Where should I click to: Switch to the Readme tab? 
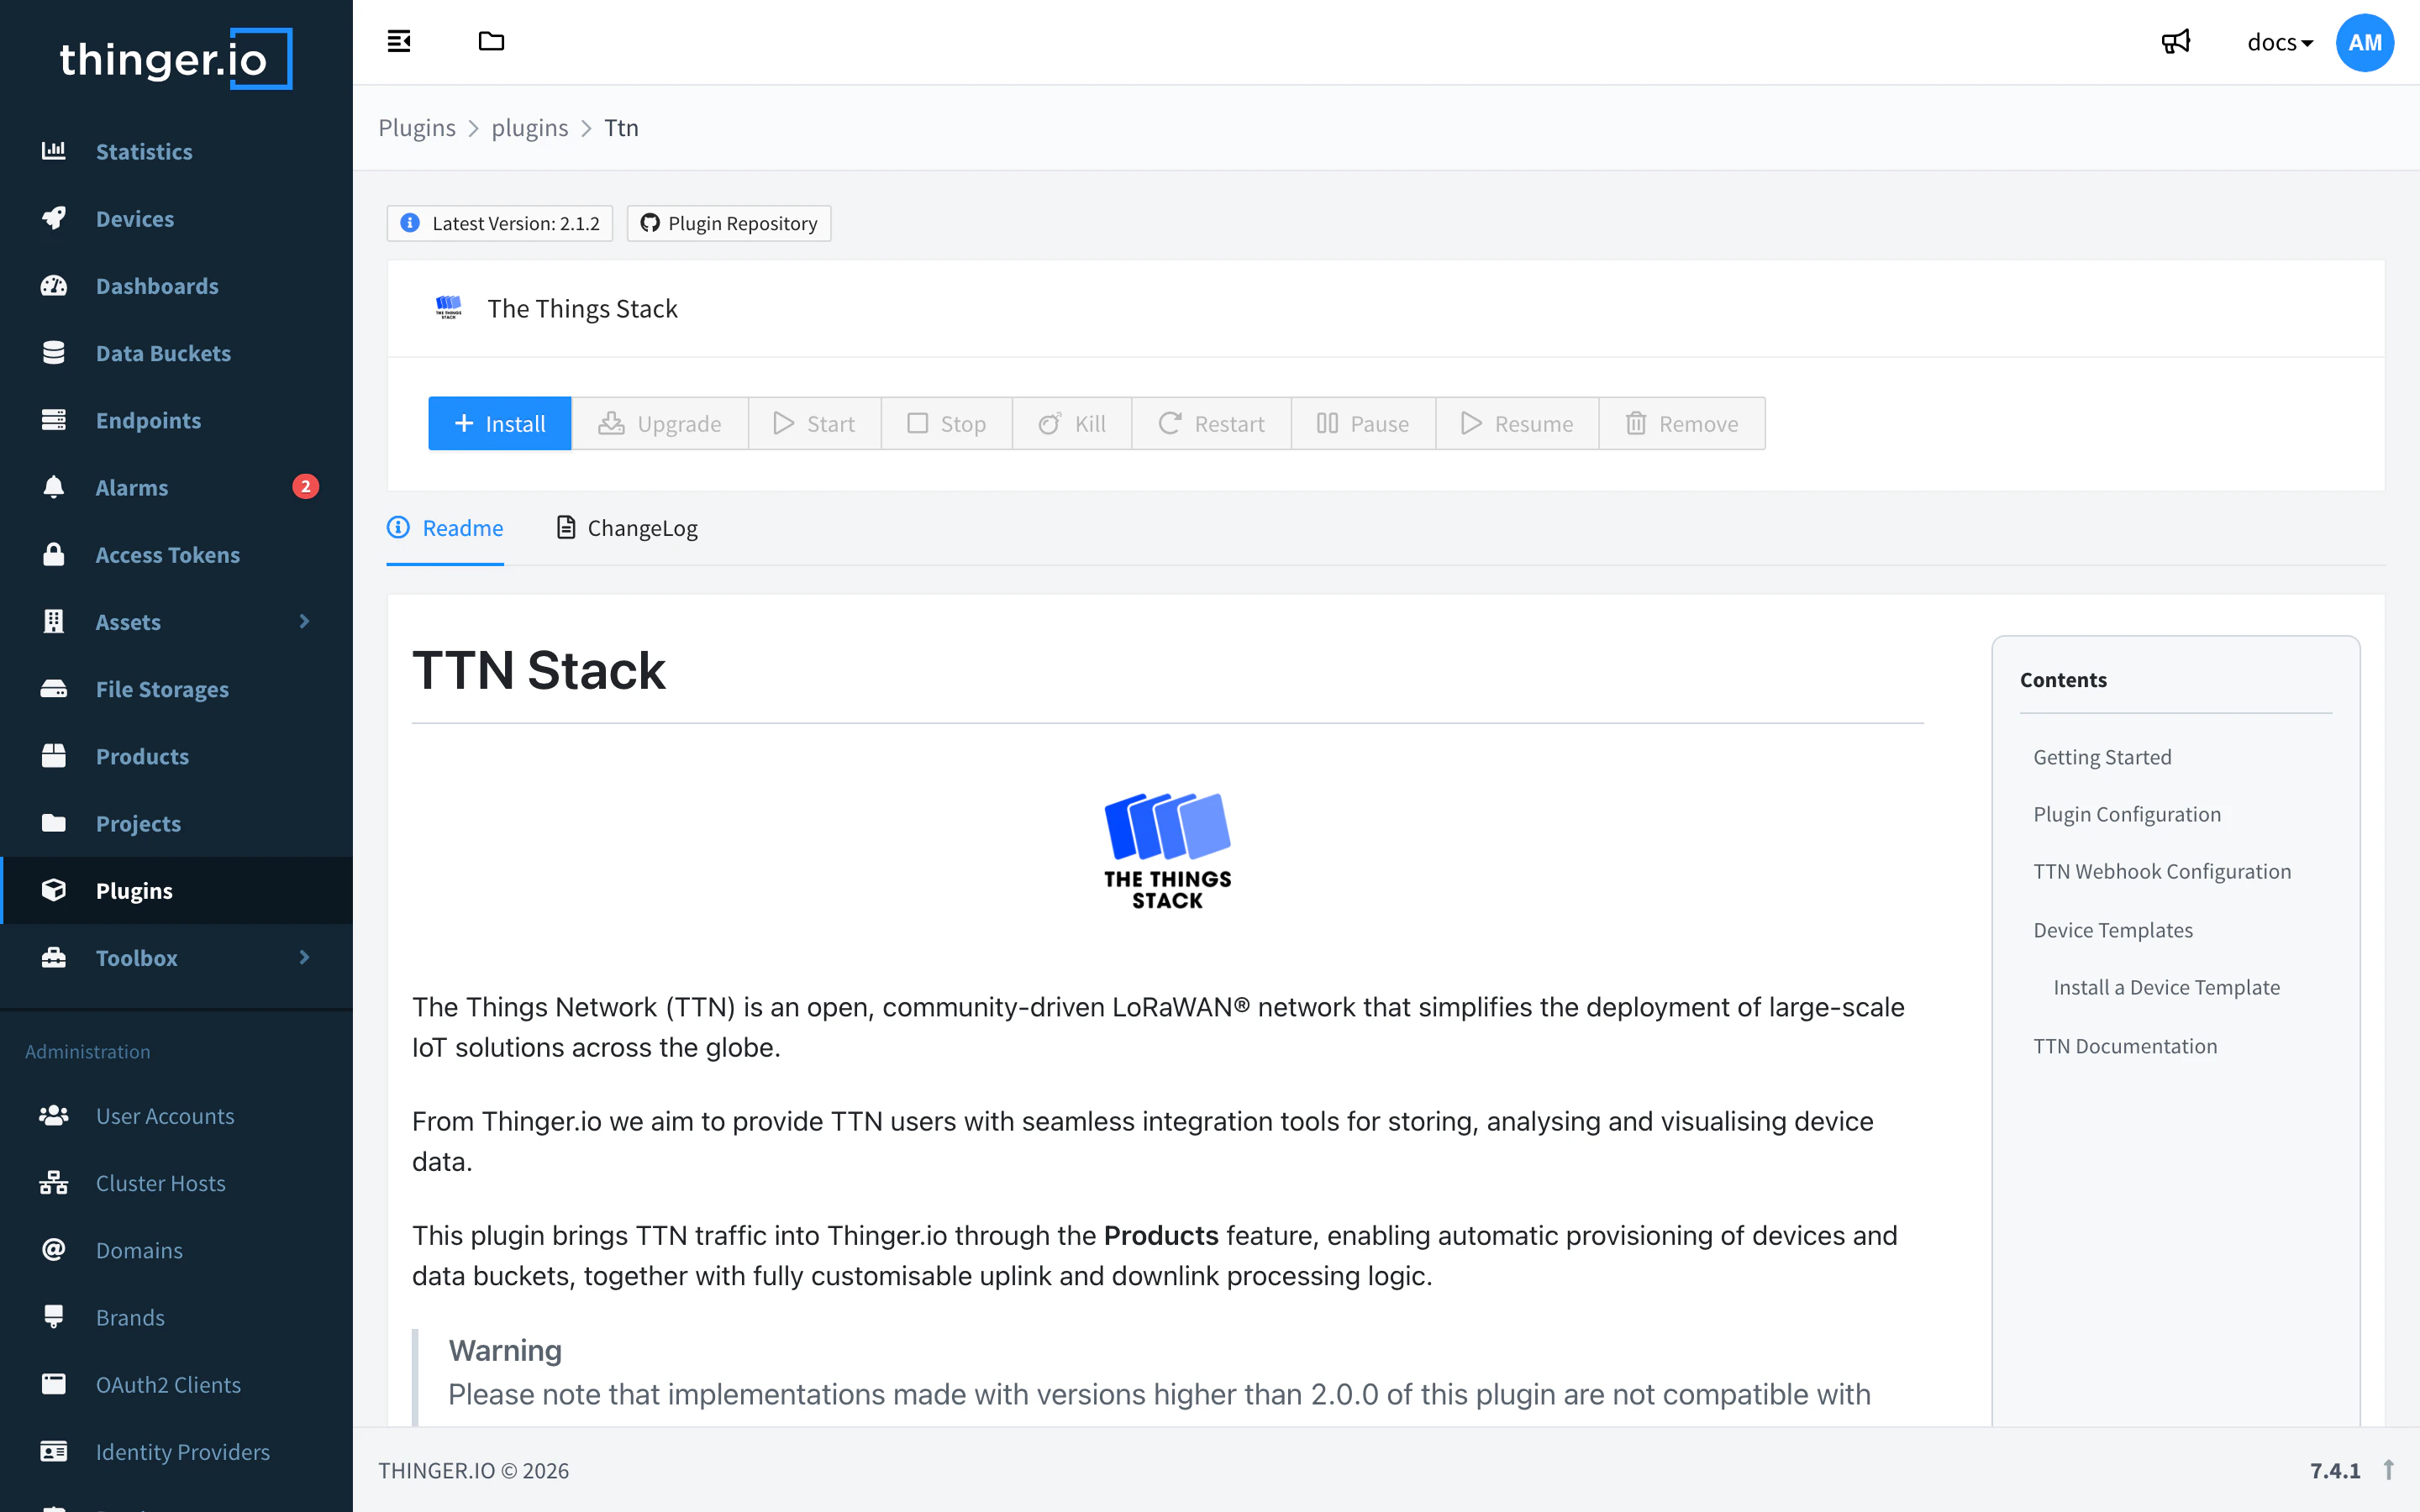click(445, 527)
